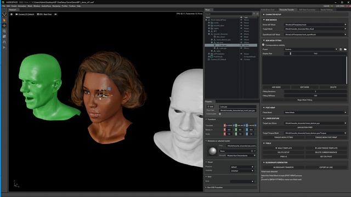351x197 pixels.
Task: Click the material preview sphere thumbnail
Action: 212,151
